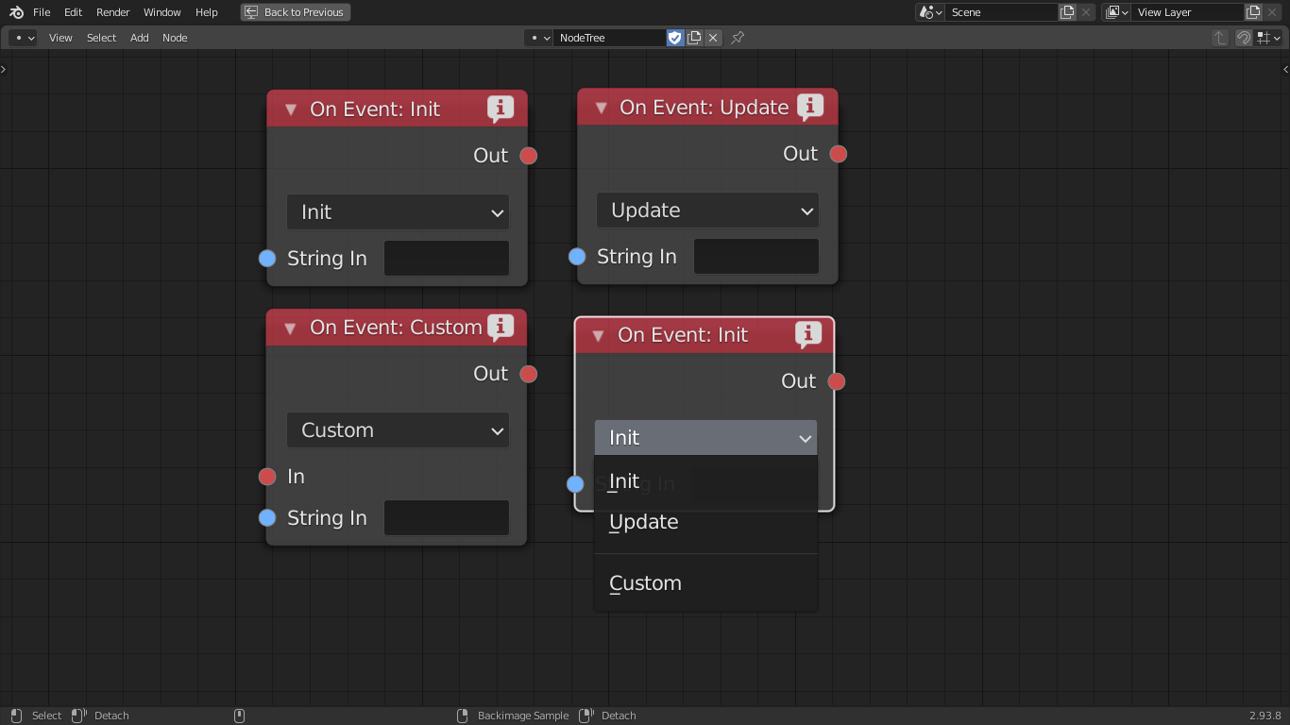Click info icon on Custom node

[501, 327]
